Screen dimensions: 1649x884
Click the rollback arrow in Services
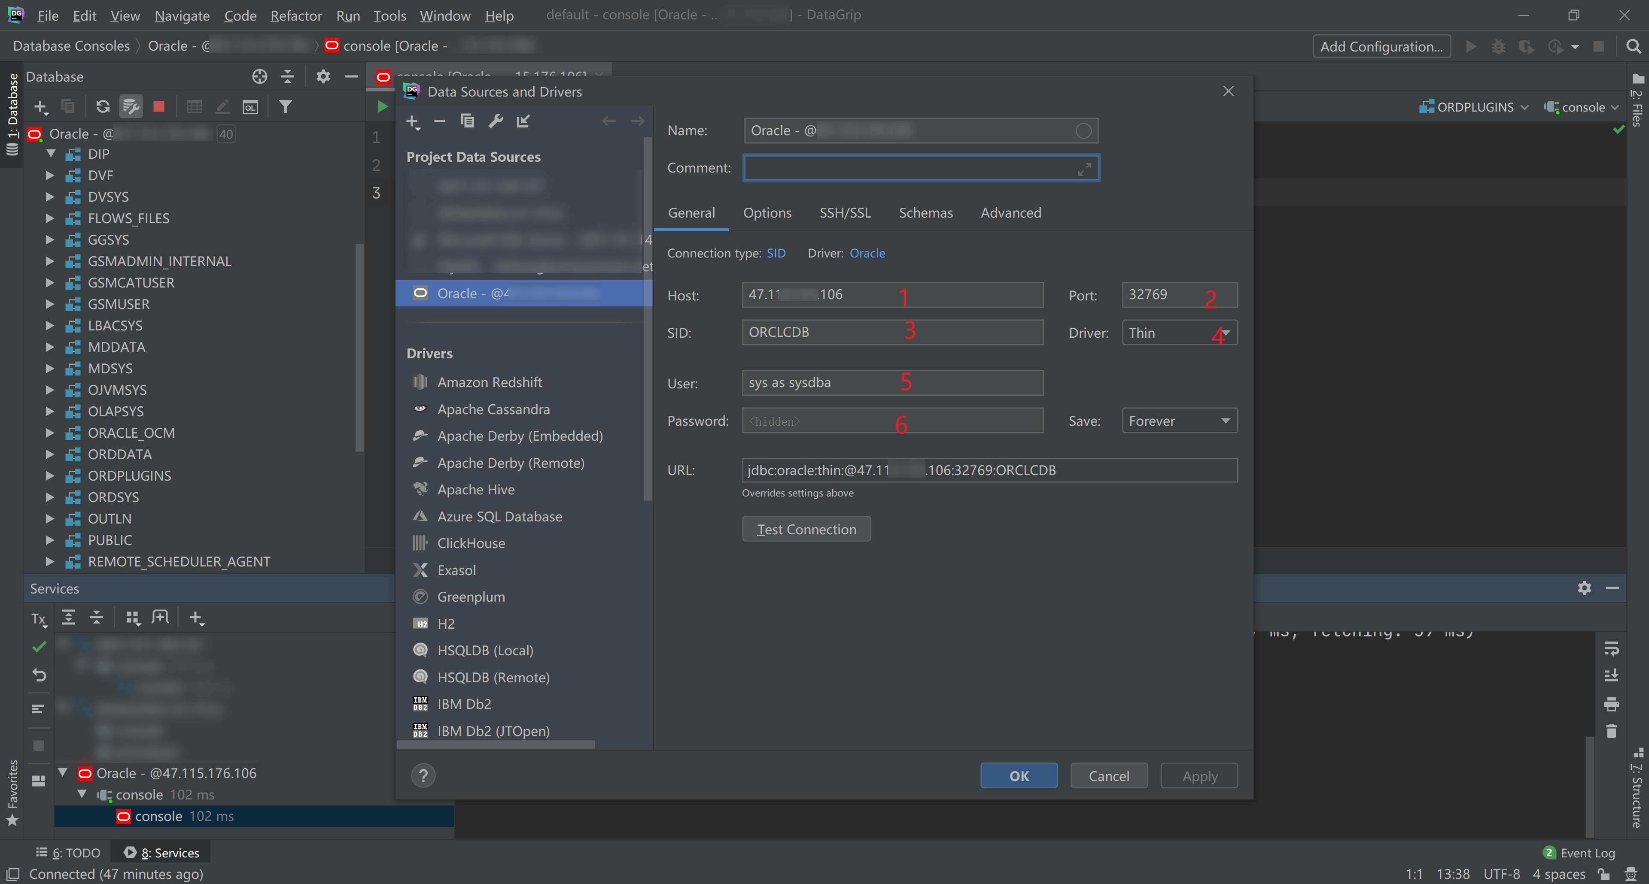coord(39,675)
